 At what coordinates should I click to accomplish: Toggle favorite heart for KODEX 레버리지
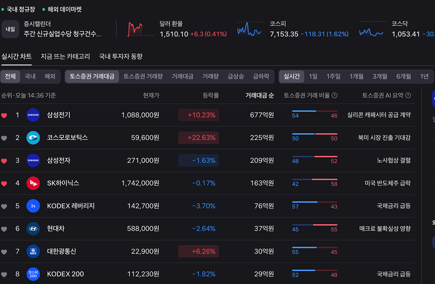(4, 206)
